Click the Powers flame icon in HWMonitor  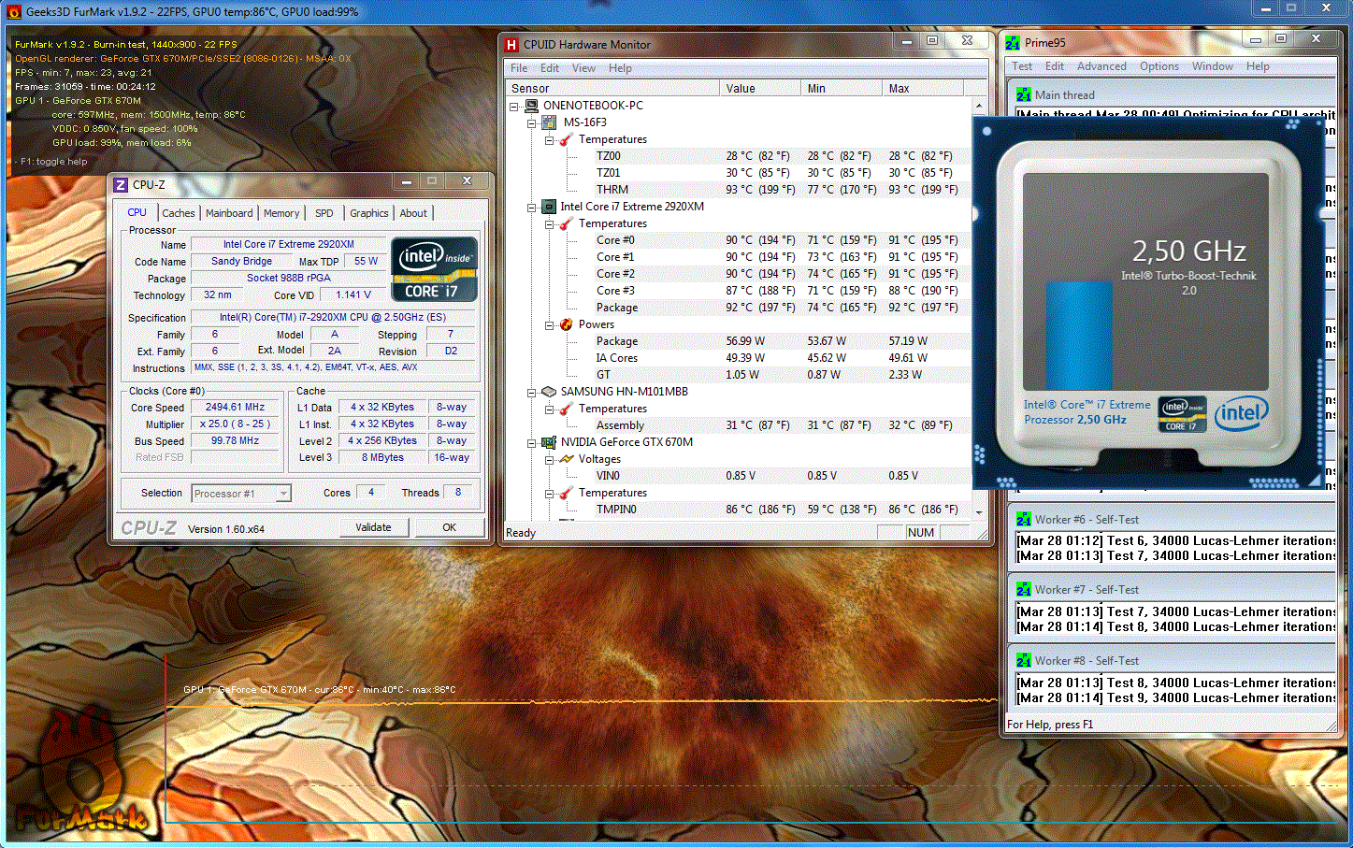point(567,324)
